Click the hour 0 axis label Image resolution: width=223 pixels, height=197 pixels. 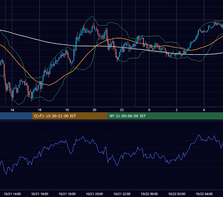click(149, 110)
